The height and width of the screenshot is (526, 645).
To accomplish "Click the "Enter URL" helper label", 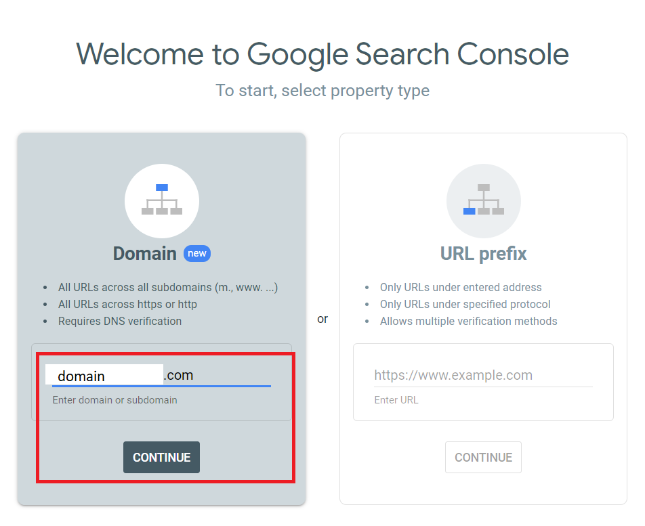I will 396,400.
